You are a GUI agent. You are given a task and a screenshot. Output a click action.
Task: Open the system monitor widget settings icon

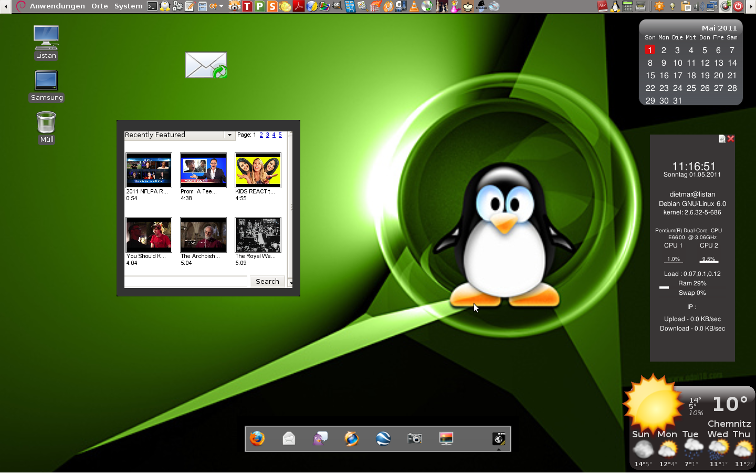(722, 139)
